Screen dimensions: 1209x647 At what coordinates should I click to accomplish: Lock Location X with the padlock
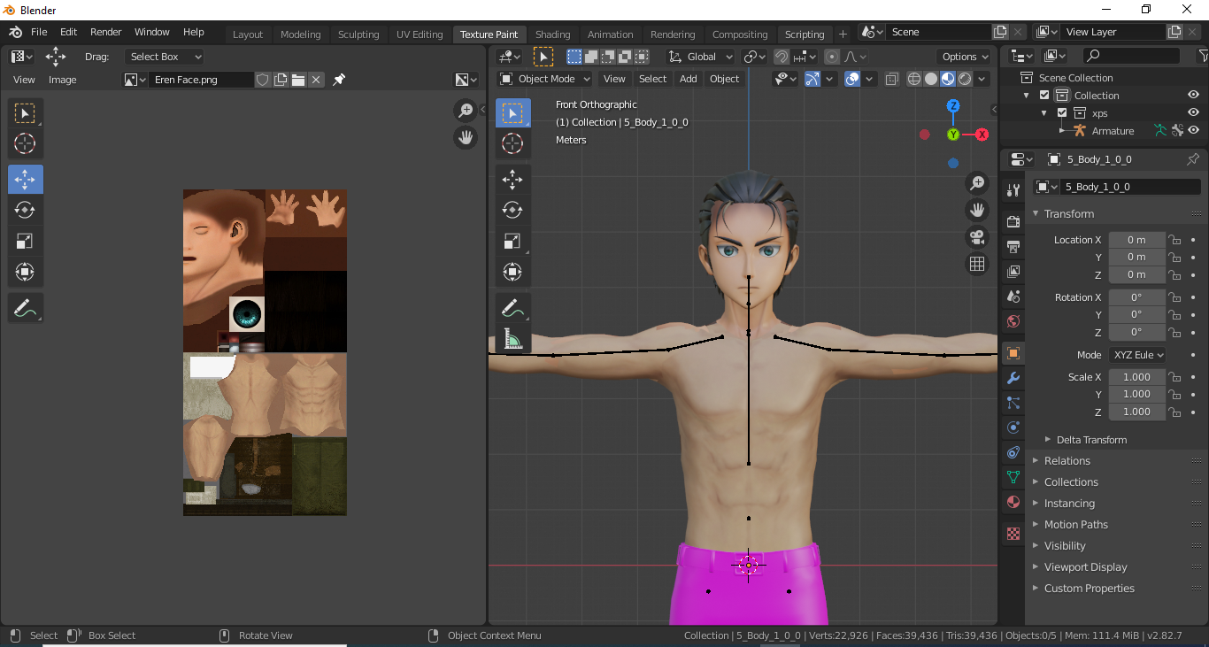[x=1174, y=240]
